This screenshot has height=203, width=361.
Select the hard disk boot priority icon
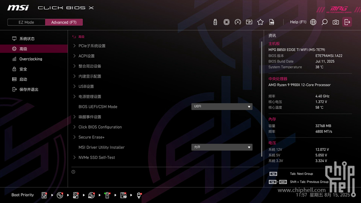pos(44,195)
